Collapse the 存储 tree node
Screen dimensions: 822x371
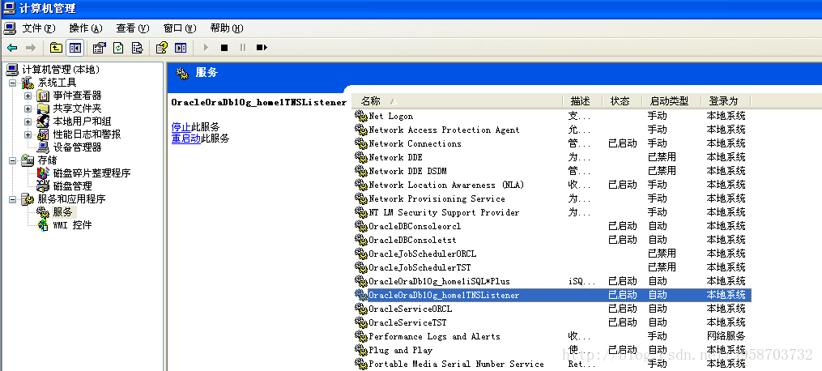coord(13,160)
